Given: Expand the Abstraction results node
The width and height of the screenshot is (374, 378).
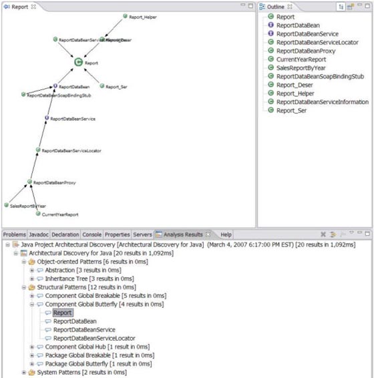Looking at the screenshot, I should tap(32, 270).
